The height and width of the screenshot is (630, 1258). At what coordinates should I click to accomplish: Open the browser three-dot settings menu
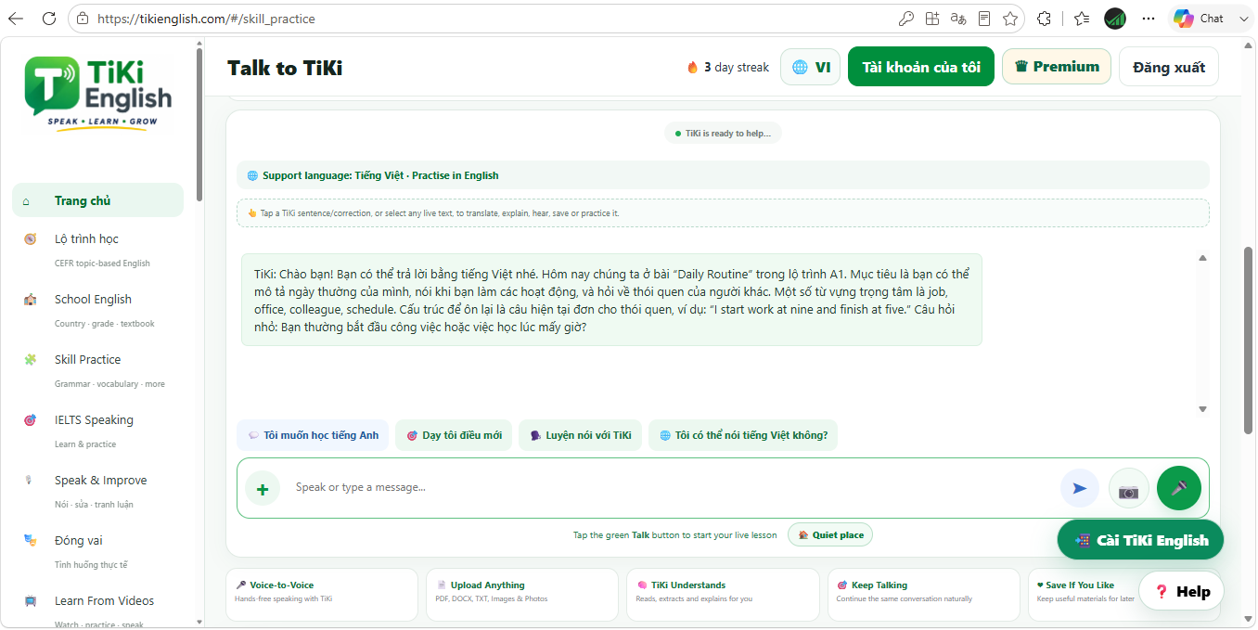coord(1149,19)
